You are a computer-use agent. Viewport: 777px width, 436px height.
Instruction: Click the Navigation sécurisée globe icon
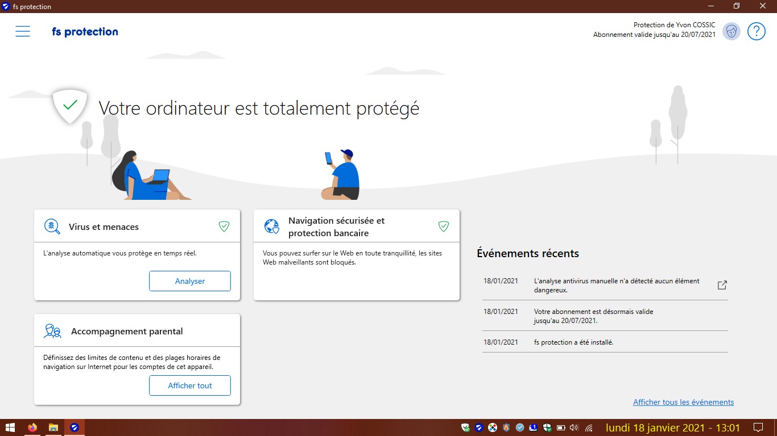click(x=272, y=227)
